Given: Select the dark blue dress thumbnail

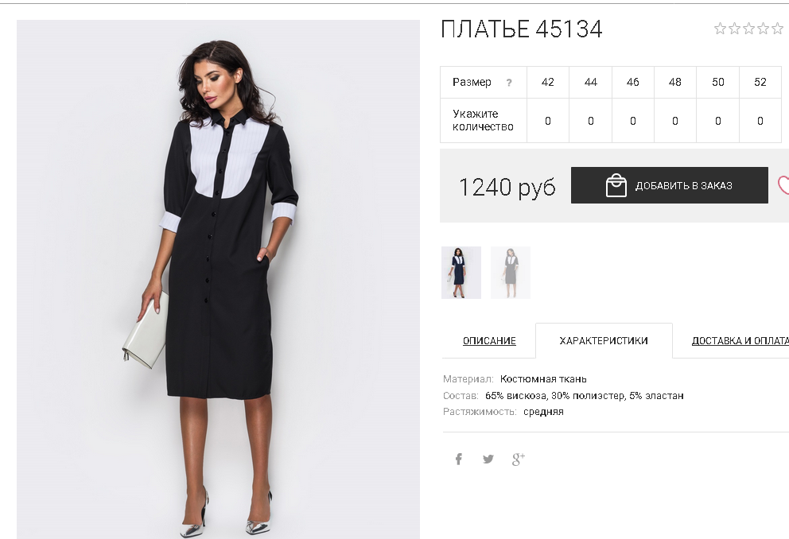Looking at the screenshot, I should click(461, 273).
